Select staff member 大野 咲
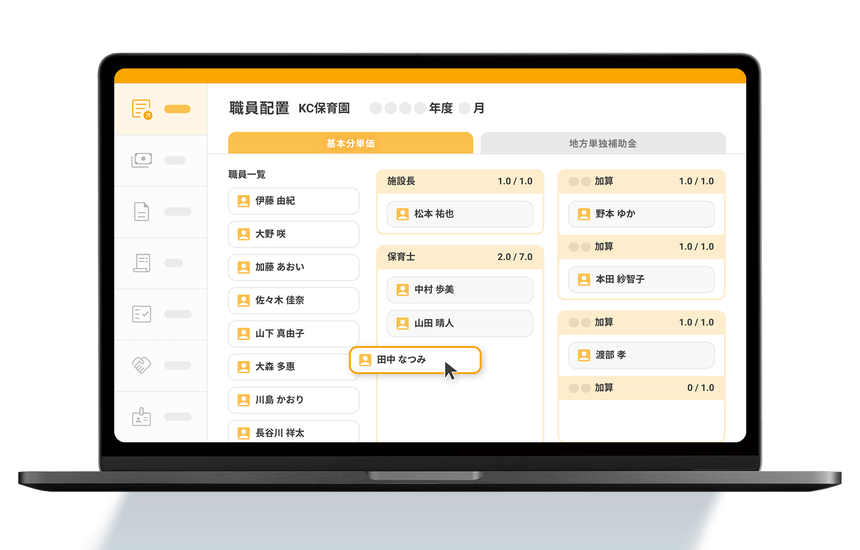Viewport: 860px width, 550px height. [293, 234]
